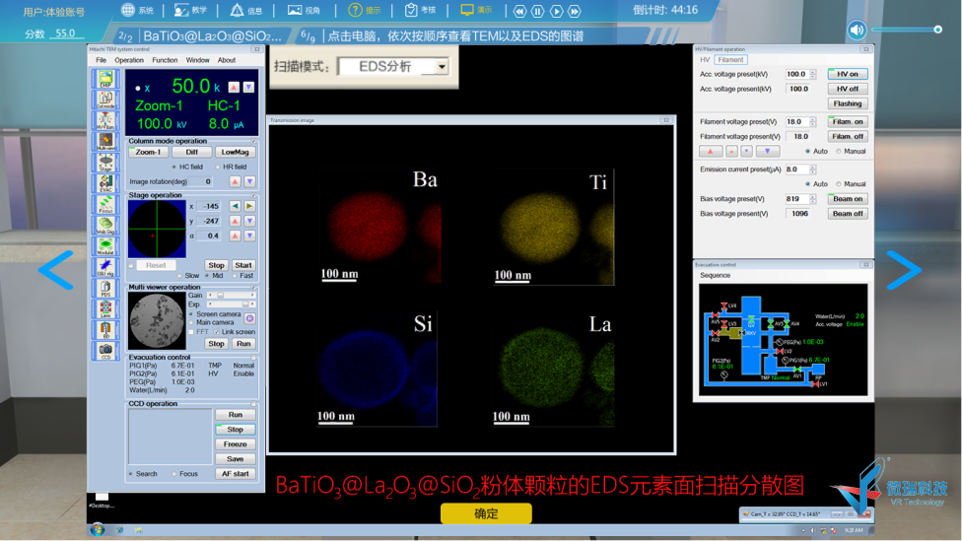Select Manual for filament voltage

pos(839,152)
